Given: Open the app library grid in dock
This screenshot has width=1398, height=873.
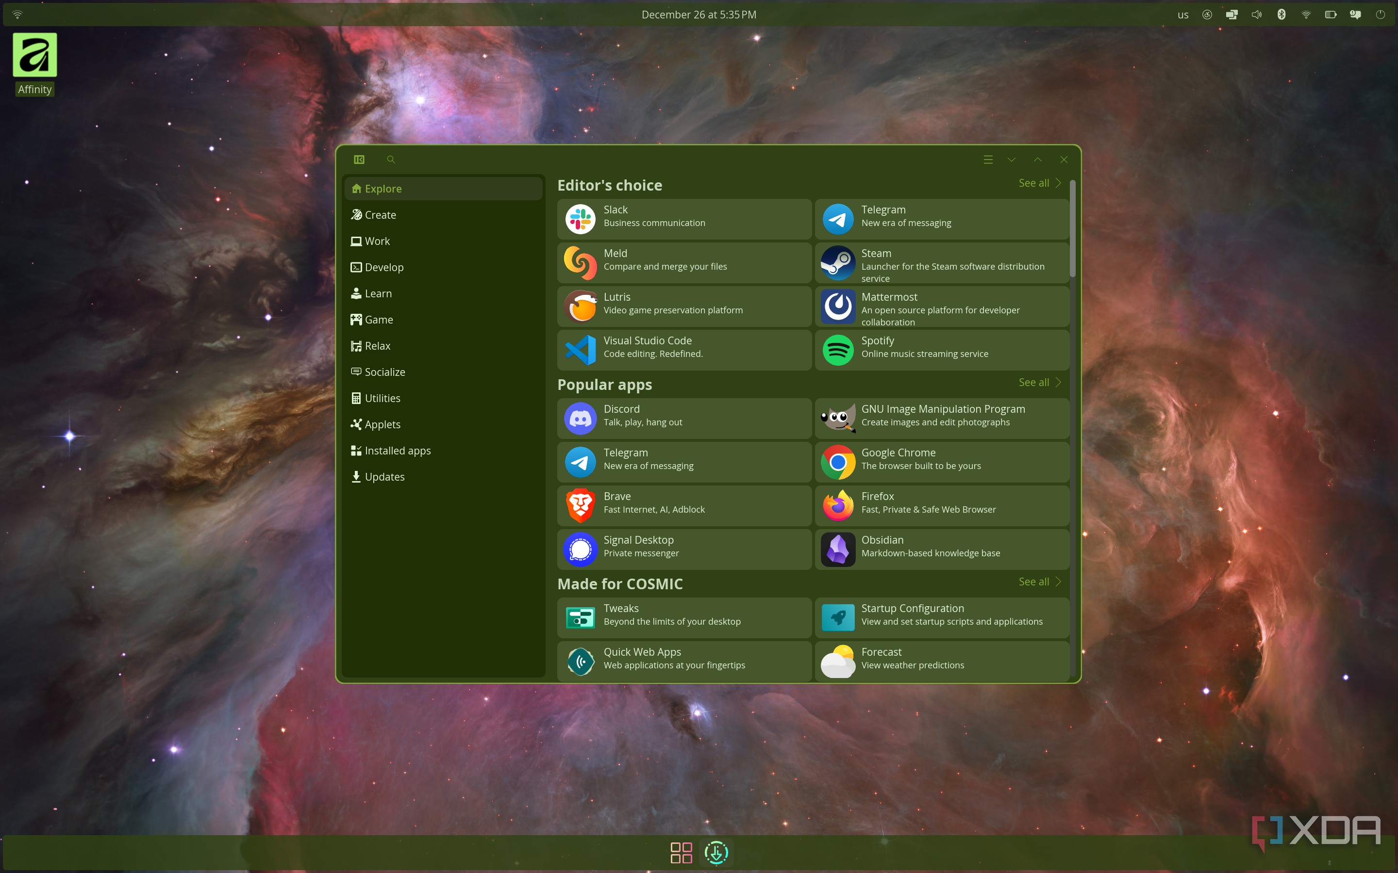Looking at the screenshot, I should pyautogui.click(x=681, y=852).
